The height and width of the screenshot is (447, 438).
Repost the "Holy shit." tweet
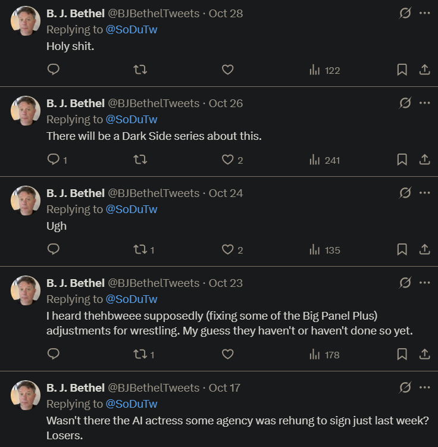(x=140, y=70)
